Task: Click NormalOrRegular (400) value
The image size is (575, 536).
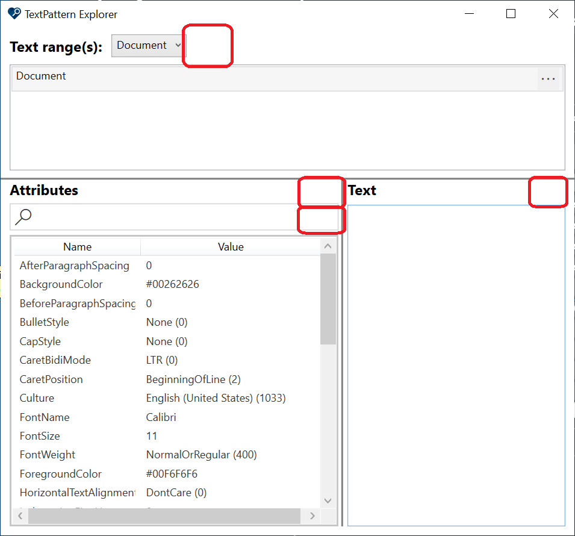Action: [201, 455]
